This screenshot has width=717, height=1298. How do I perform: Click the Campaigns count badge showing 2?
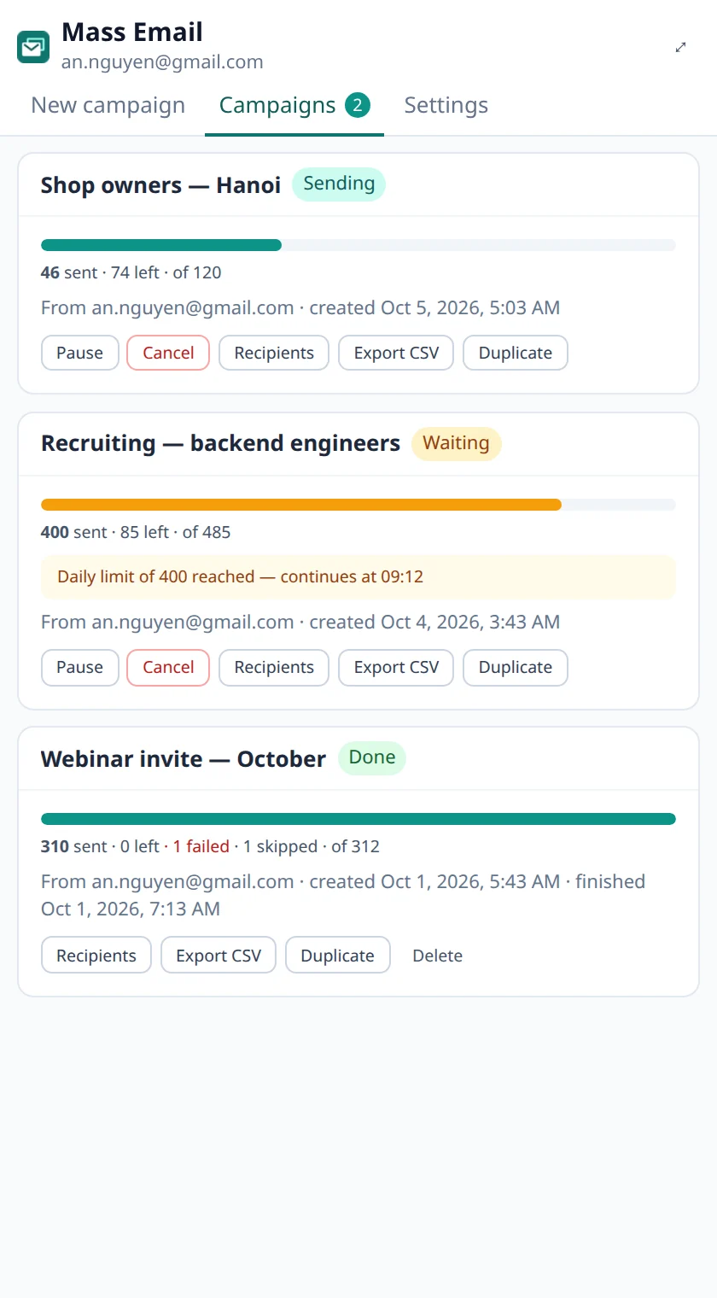[x=358, y=105]
